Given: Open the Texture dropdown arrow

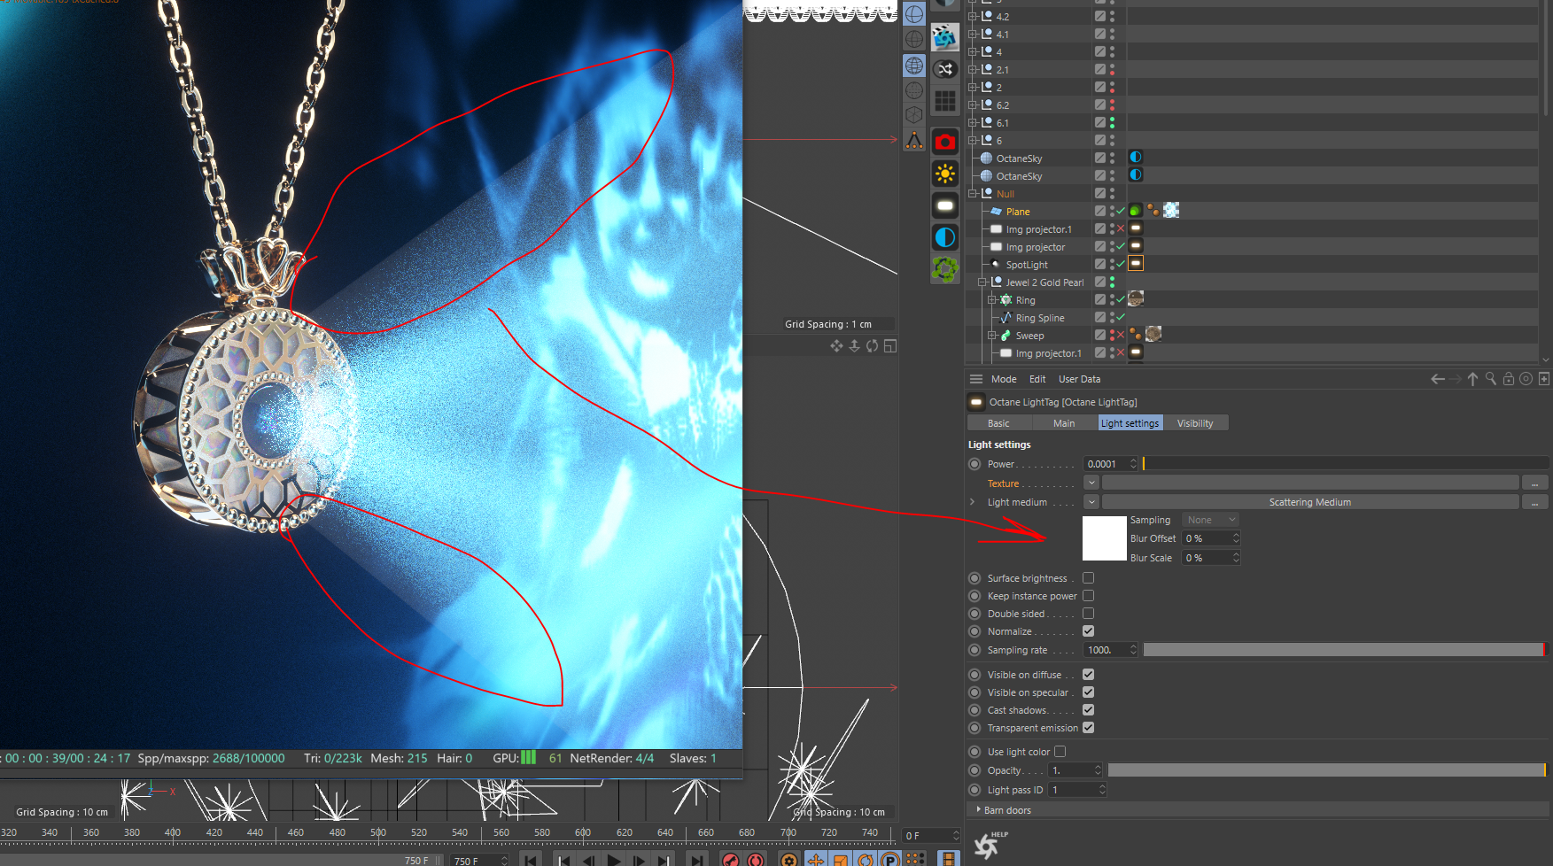Looking at the screenshot, I should pos(1091,483).
